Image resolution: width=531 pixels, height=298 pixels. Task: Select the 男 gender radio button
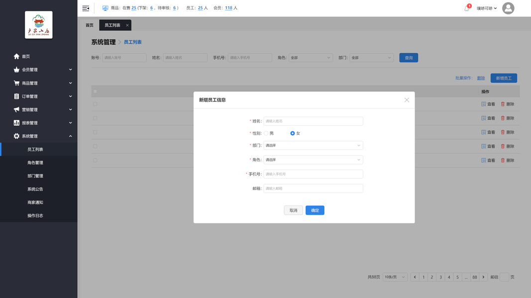(x=266, y=134)
